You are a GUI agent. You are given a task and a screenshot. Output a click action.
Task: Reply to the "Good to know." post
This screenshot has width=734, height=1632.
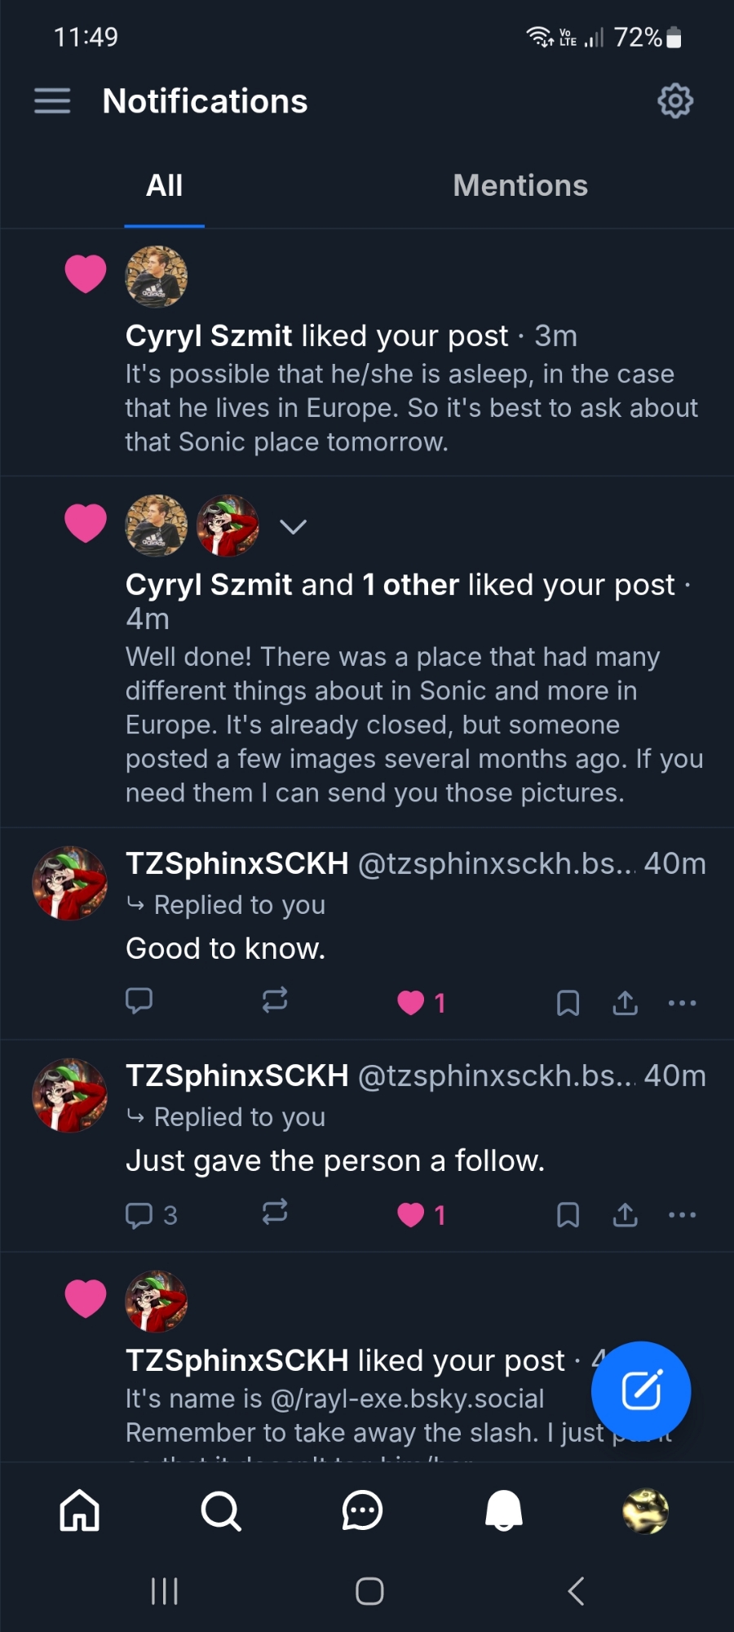pos(139,1000)
